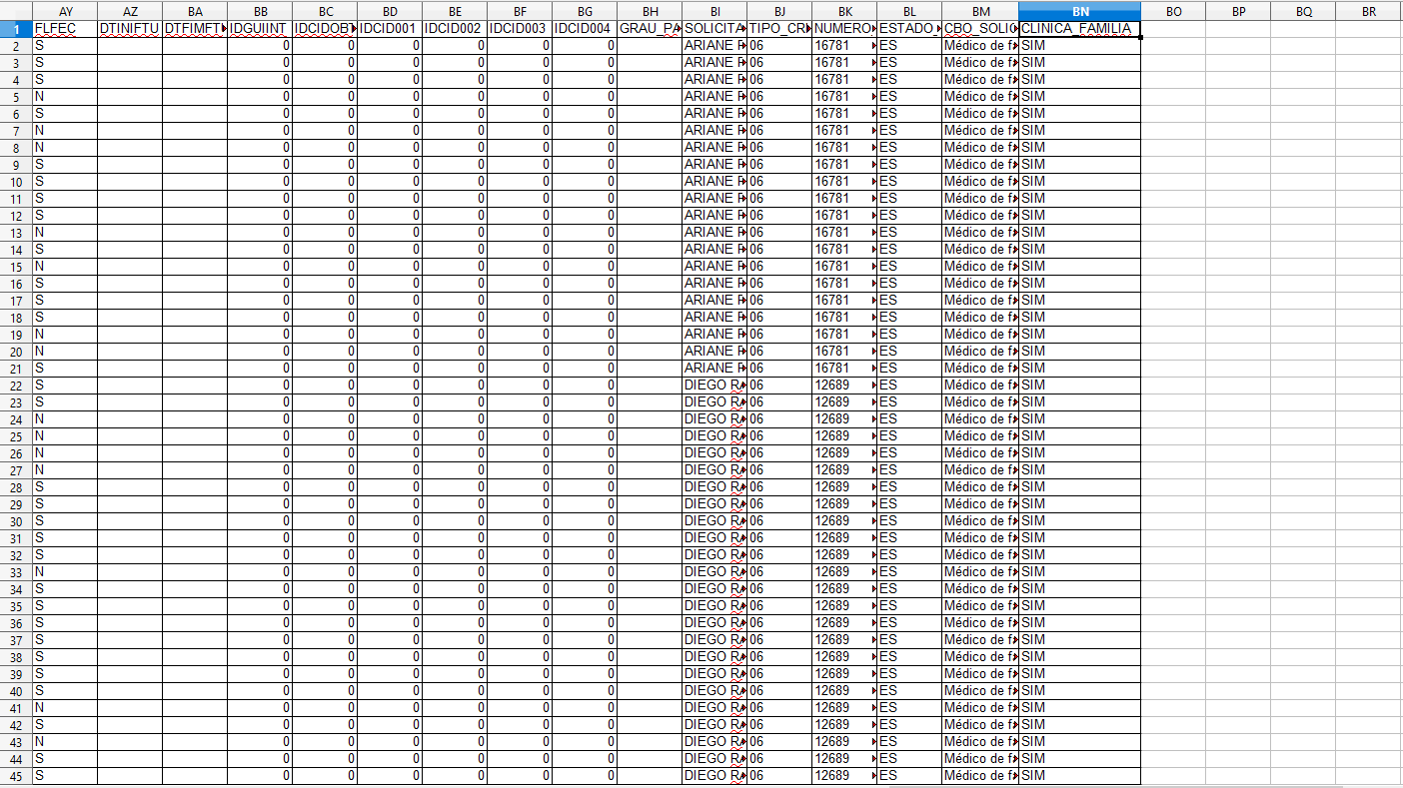The width and height of the screenshot is (1403, 788).
Task: Click 12689 in row 30
Action: pyautogui.click(x=844, y=521)
